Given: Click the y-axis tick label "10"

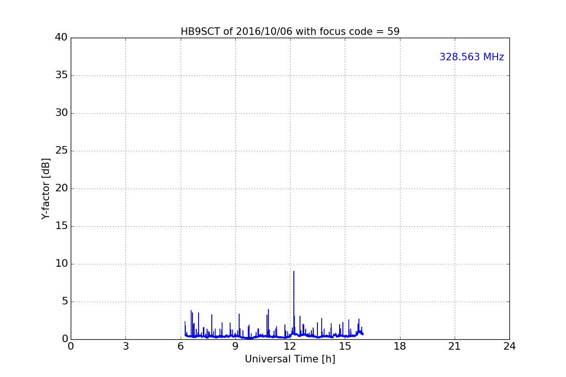Looking at the screenshot, I should (x=61, y=263).
